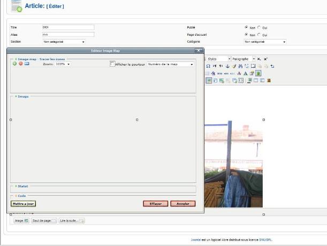The height and width of the screenshot is (246, 327).
Task: Expand the Section Non catégorisé dropdown
Action: (x=64, y=41)
